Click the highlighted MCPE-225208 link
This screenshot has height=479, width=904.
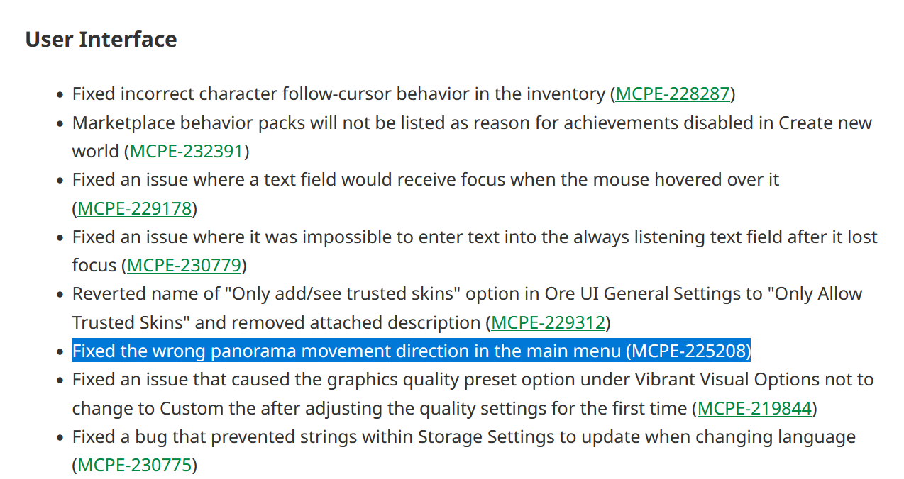coord(688,351)
